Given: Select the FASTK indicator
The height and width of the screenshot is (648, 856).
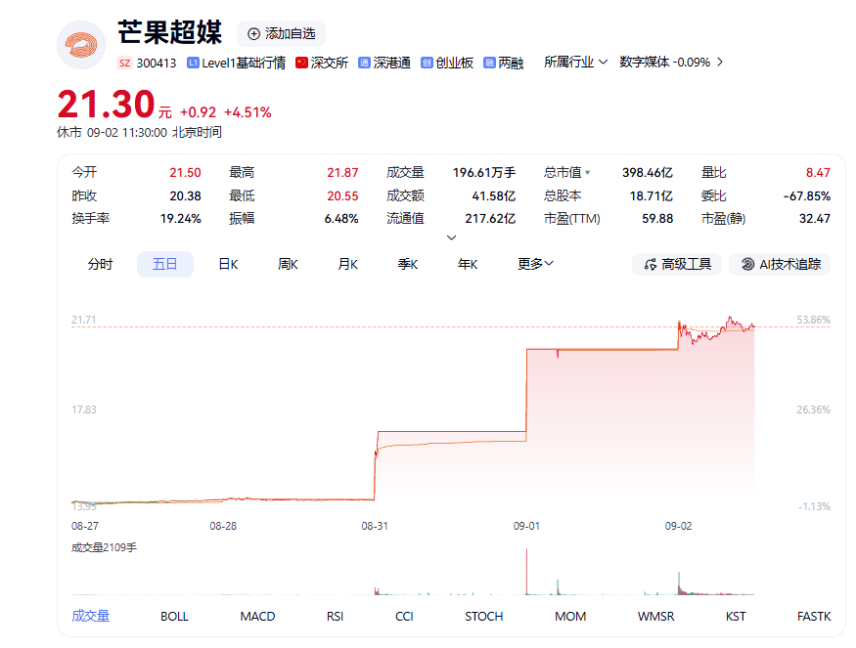Looking at the screenshot, I should [814, 617].
